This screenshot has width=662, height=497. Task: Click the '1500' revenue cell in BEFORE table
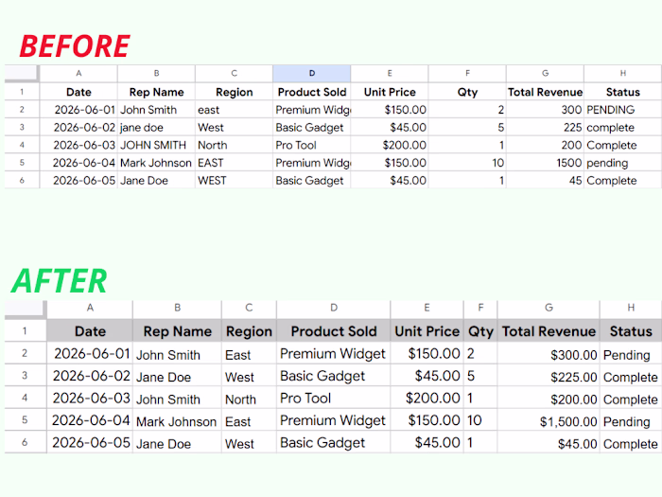click(545, 163)
